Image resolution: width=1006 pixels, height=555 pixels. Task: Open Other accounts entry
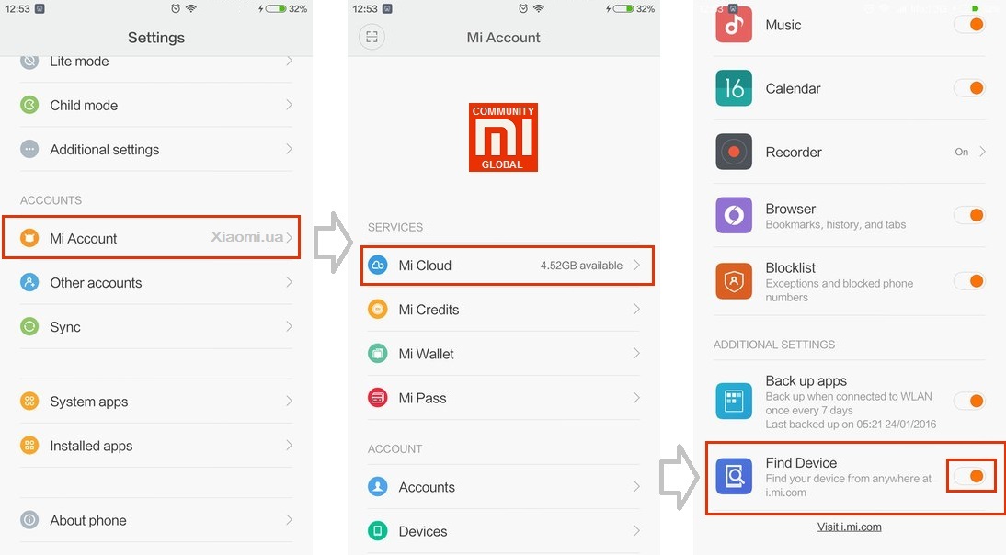pos(156,282)
